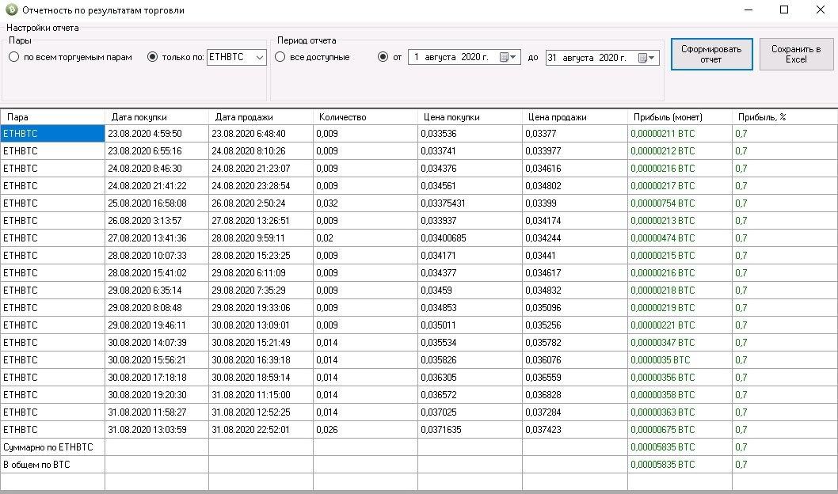This screenshot has height=494, width=838.
Task: Click purchase date '23.08.2020 6:55:16'
Action: [157, 151]
